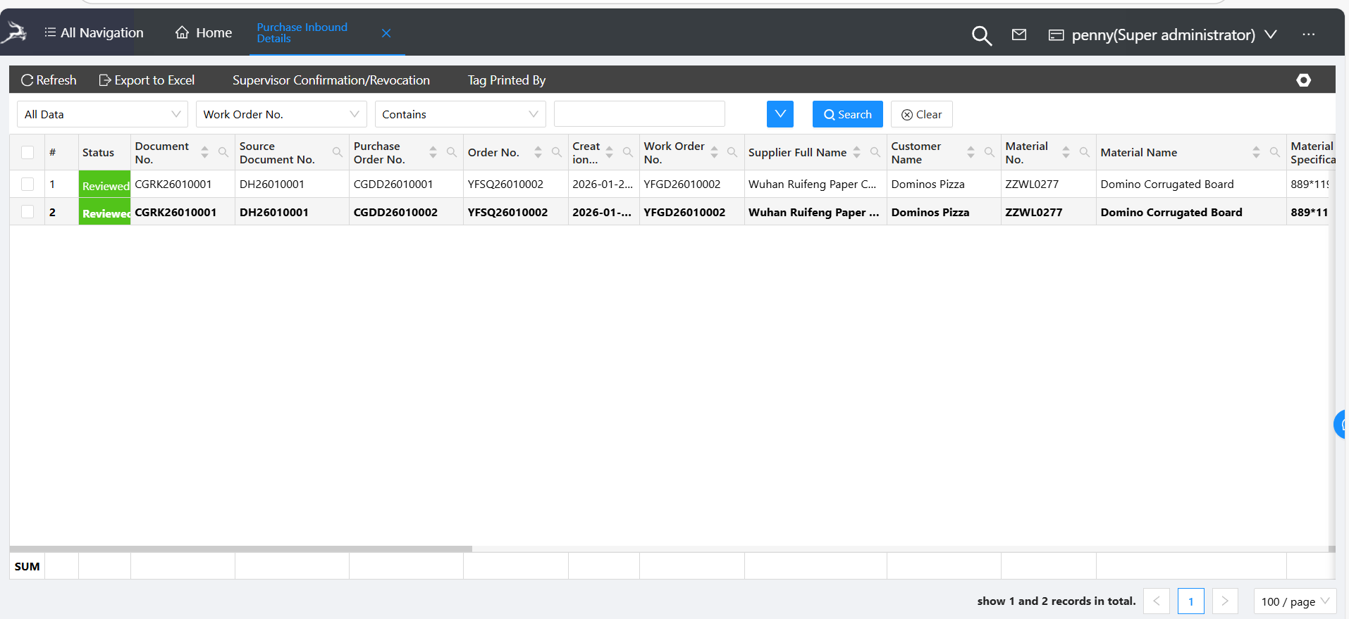Sort by Supplier Full Name column arrows
The width and height of the screenshot is (1349, 619).
tap(856, 152)
